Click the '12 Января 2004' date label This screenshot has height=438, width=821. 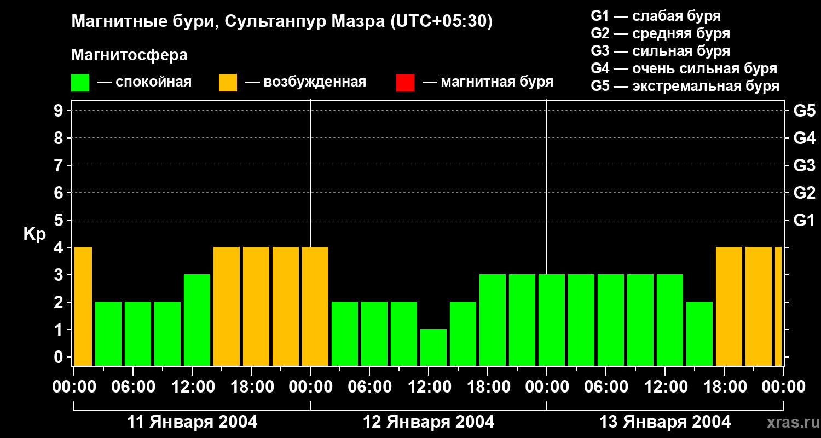pyautogui.click(x=429, y=422)
